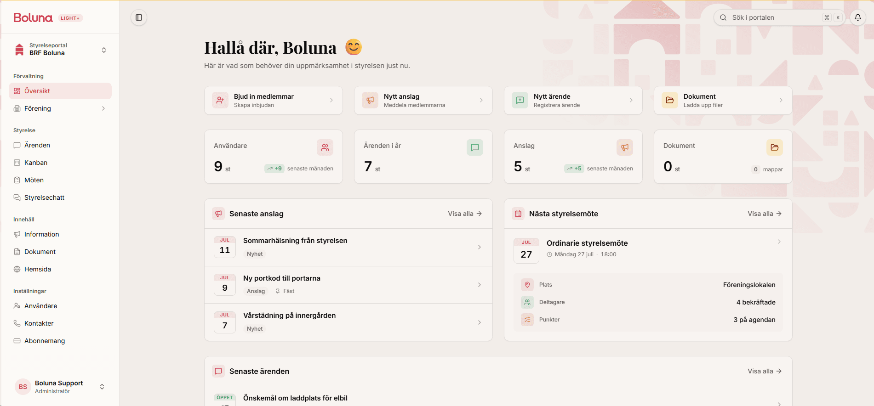Click the megaphone icon beside Senaste anslag
This screenshot has height=406, width=874.
(218, 214)
